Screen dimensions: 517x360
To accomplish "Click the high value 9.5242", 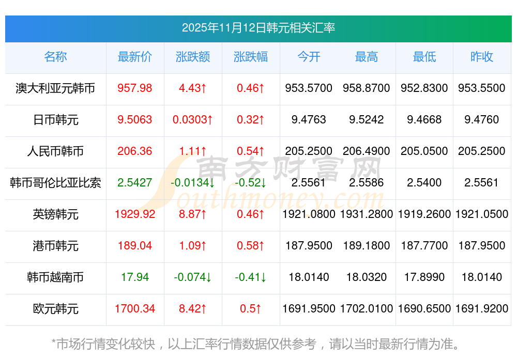I will point(367,119).
